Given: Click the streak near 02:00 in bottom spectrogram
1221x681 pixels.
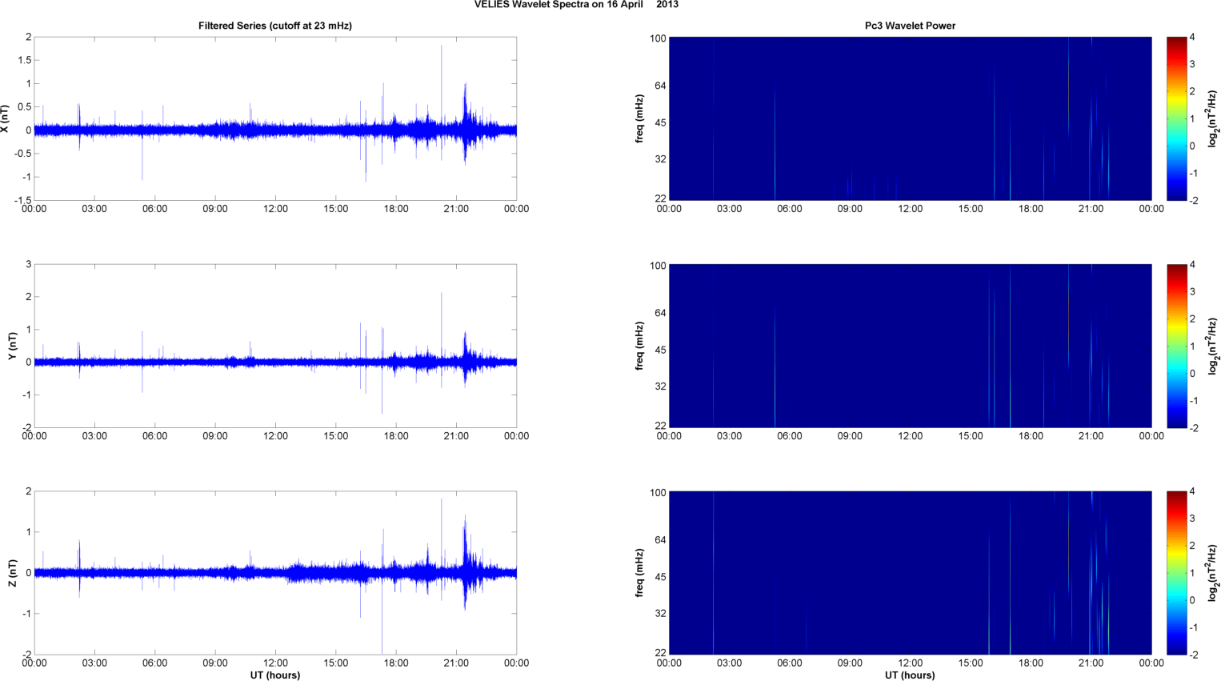Looking at the screenshot, I should (713, 573).
